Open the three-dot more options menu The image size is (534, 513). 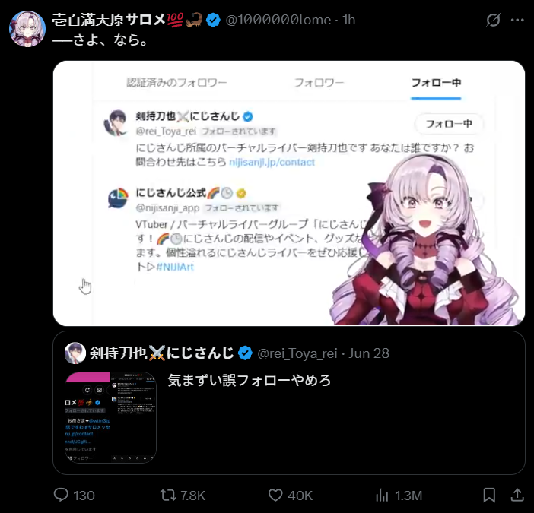pyautogui.click(x=517, y=20)
